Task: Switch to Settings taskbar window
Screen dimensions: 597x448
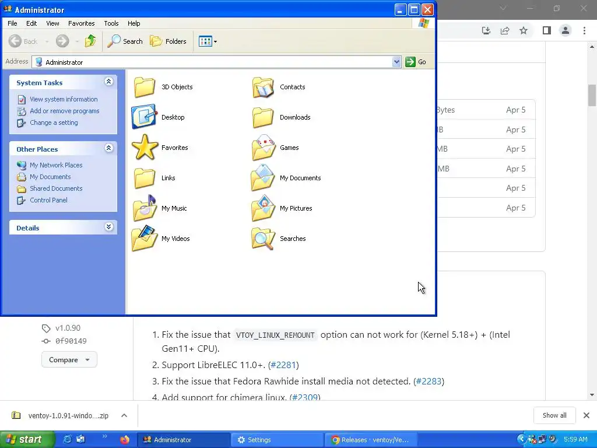Action: pos(277,440)
